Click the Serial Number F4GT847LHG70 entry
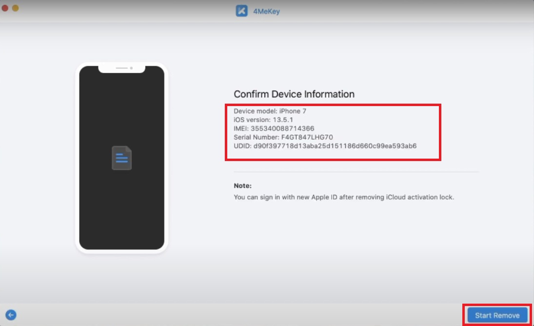Screen dimensions: 534x326 coord(282,137)
